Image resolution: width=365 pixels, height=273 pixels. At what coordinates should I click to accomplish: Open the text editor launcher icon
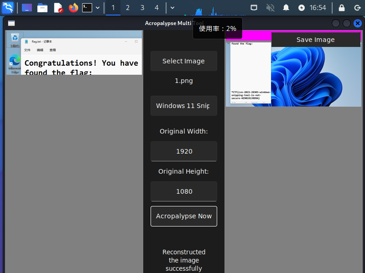click(58, 8)
